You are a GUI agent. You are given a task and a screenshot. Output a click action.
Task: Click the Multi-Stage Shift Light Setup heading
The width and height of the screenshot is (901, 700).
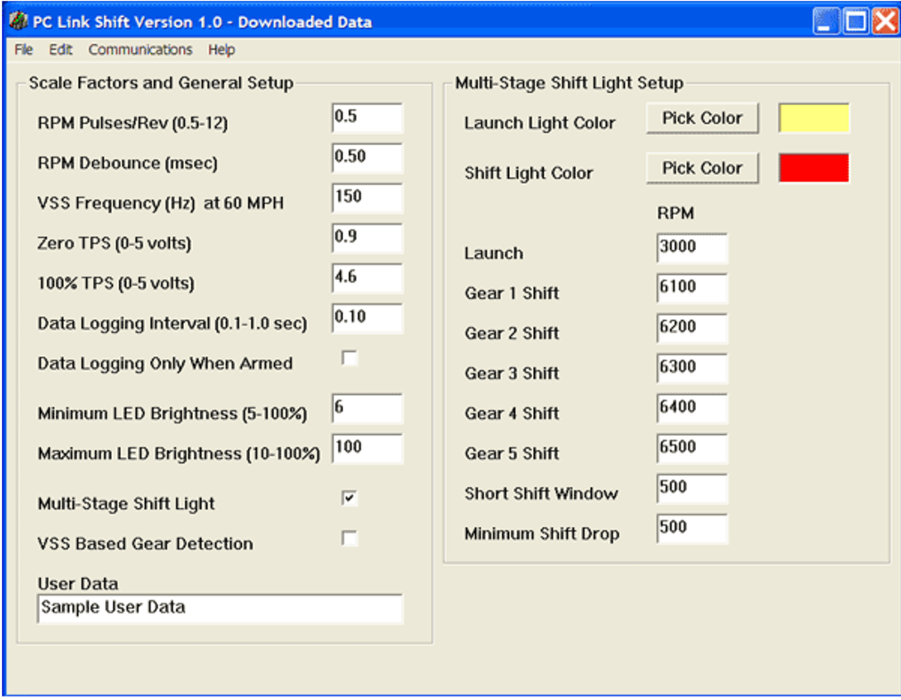(569, 83)
